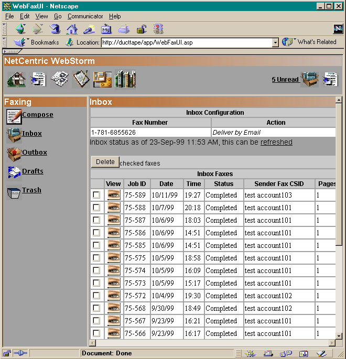Image resolution: width=346 pixels, height=359 pixels.
Task: Open the Outbox box icon
Action: [x=14, y=154]
